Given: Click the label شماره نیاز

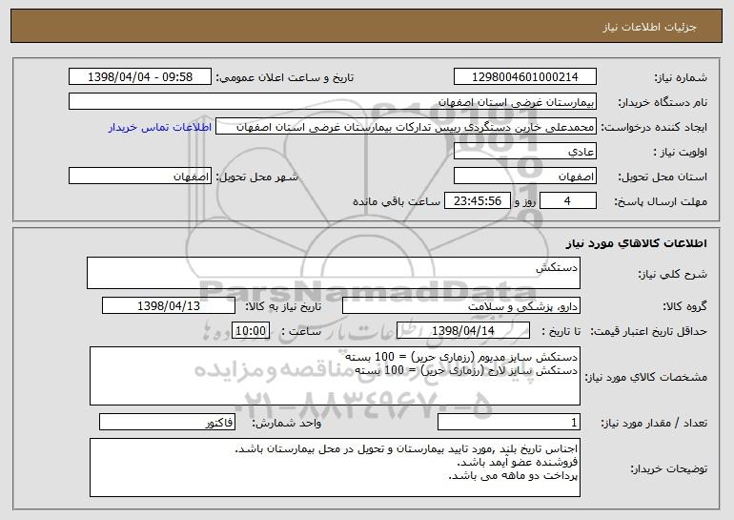Looking at the screenshot, I should (x=681, y=78).
